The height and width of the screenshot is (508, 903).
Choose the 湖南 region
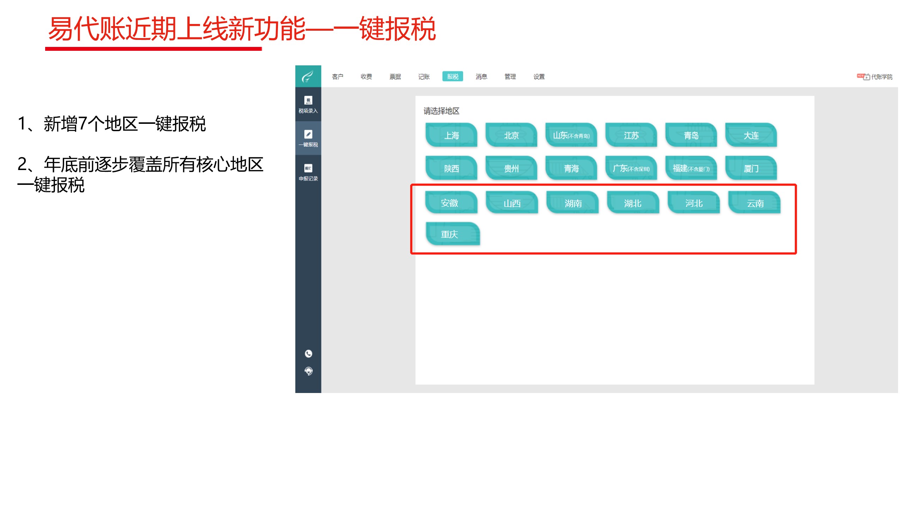point(573,203)
